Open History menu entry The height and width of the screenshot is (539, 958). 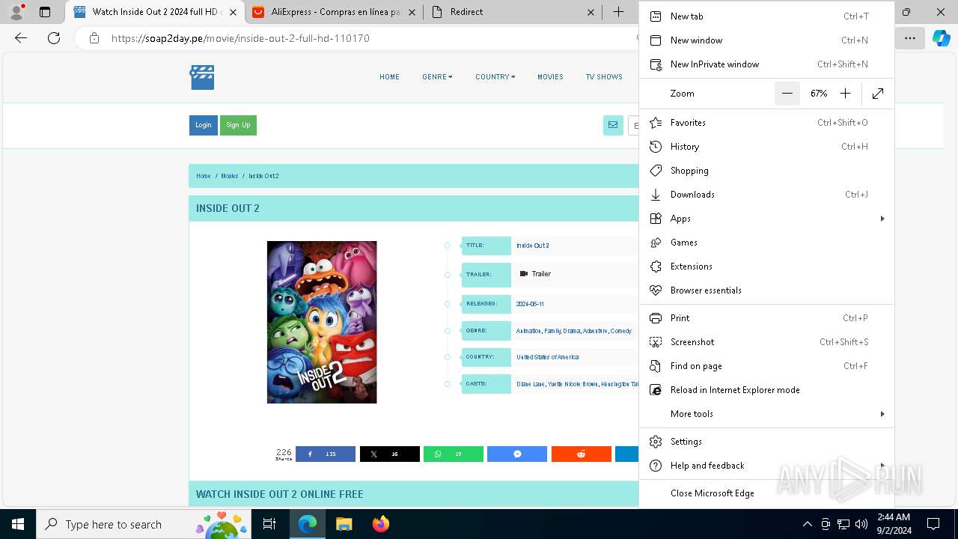coord(766,147)
